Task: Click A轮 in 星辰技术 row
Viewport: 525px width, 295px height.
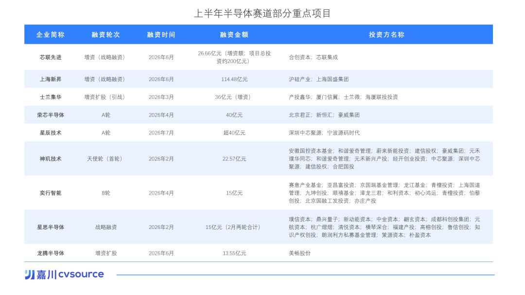Action: click(106, 132)
